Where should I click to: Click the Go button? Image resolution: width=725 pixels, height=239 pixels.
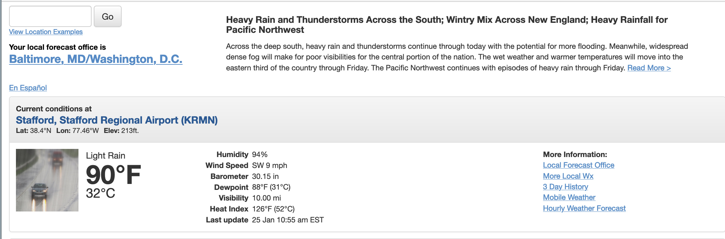108,16
